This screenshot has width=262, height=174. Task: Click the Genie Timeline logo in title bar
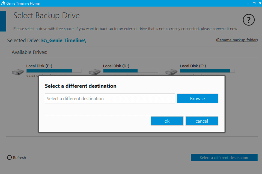click(3, 3)
